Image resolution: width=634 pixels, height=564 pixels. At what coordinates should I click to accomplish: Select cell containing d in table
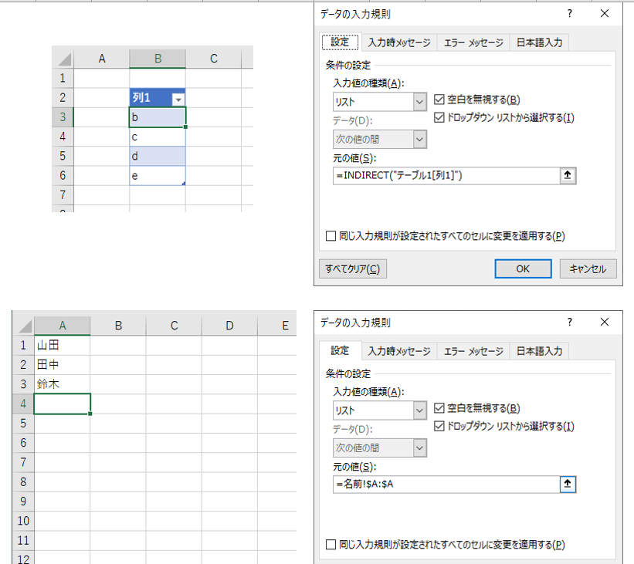pos(158,156)
